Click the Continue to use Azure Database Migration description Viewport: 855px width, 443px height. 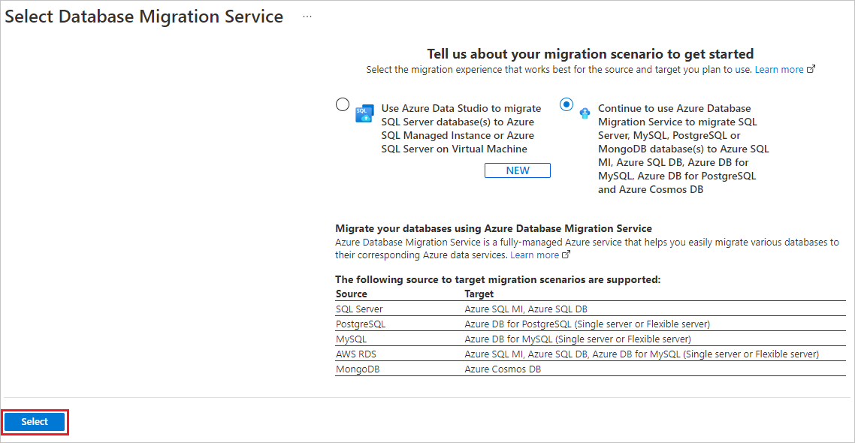683,149
